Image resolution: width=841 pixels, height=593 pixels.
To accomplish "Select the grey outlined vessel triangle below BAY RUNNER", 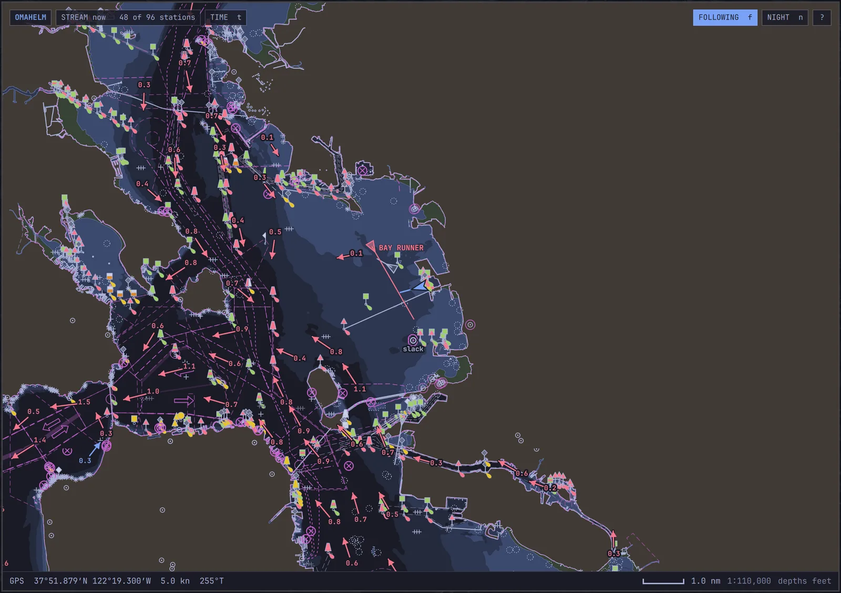I will (x=393, y=268).
